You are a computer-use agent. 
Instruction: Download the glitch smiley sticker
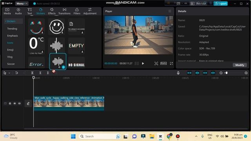point(42,33)
